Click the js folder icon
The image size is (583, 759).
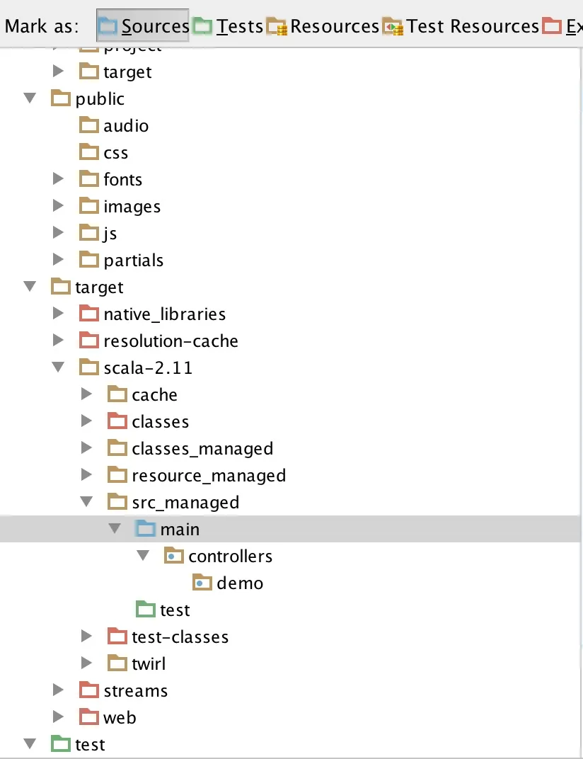coord(89,232)
